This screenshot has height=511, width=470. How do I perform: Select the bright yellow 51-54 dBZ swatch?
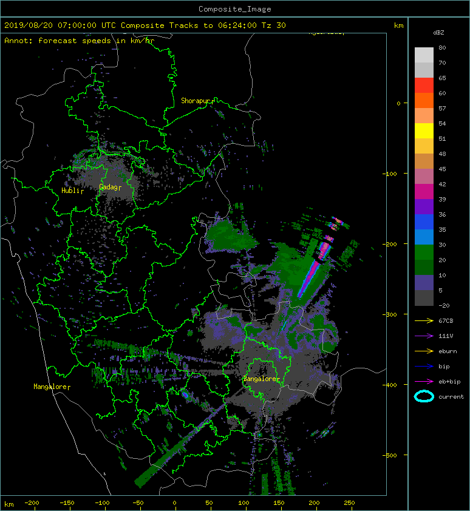(424, 131)
